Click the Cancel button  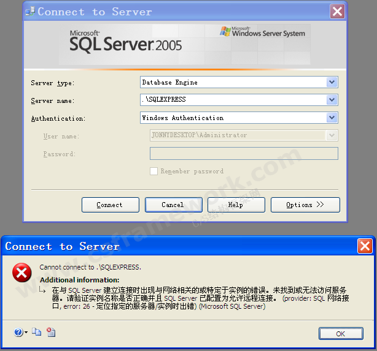pos(173,205)
